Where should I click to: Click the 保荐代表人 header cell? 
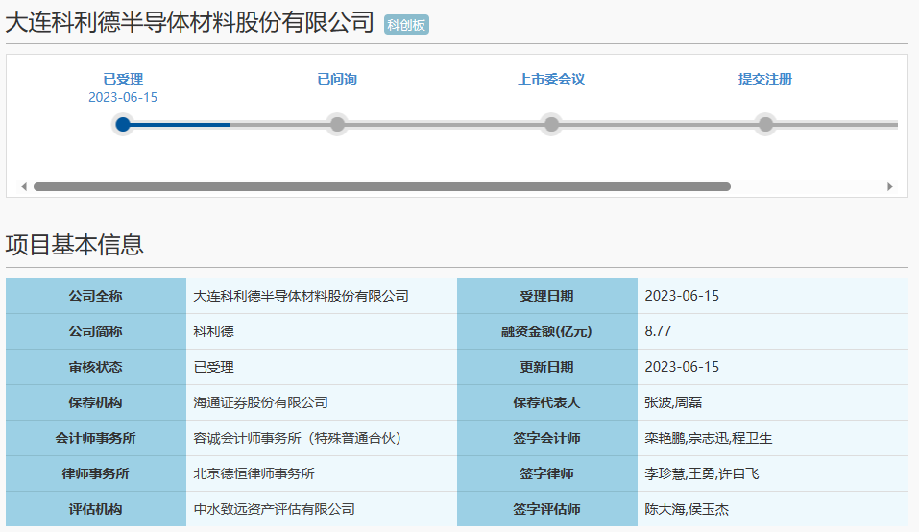pyautogui.click(x=547, y=402)
